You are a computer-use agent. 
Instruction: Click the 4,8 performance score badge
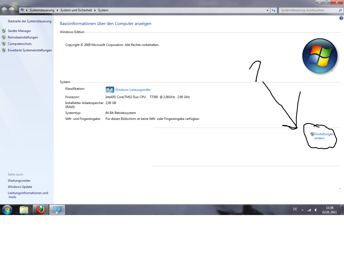[110, 90]
